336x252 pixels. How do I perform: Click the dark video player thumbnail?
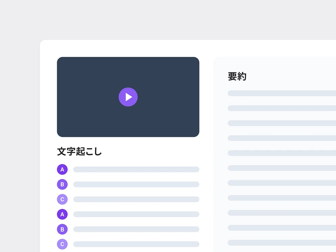pos(128,97)
